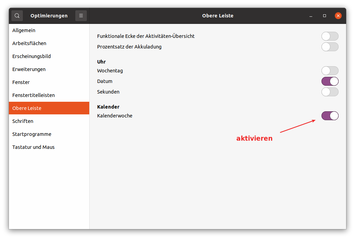This screenshot has width=355, height=239.
Task: Show the Startprogramme page
Action: pyautogui.click(x=32, y=134)
